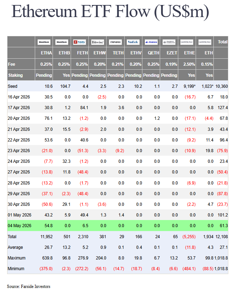Click the Fidelity logo in header
Screen dimensions: 234x289
(x=80, y=42)
